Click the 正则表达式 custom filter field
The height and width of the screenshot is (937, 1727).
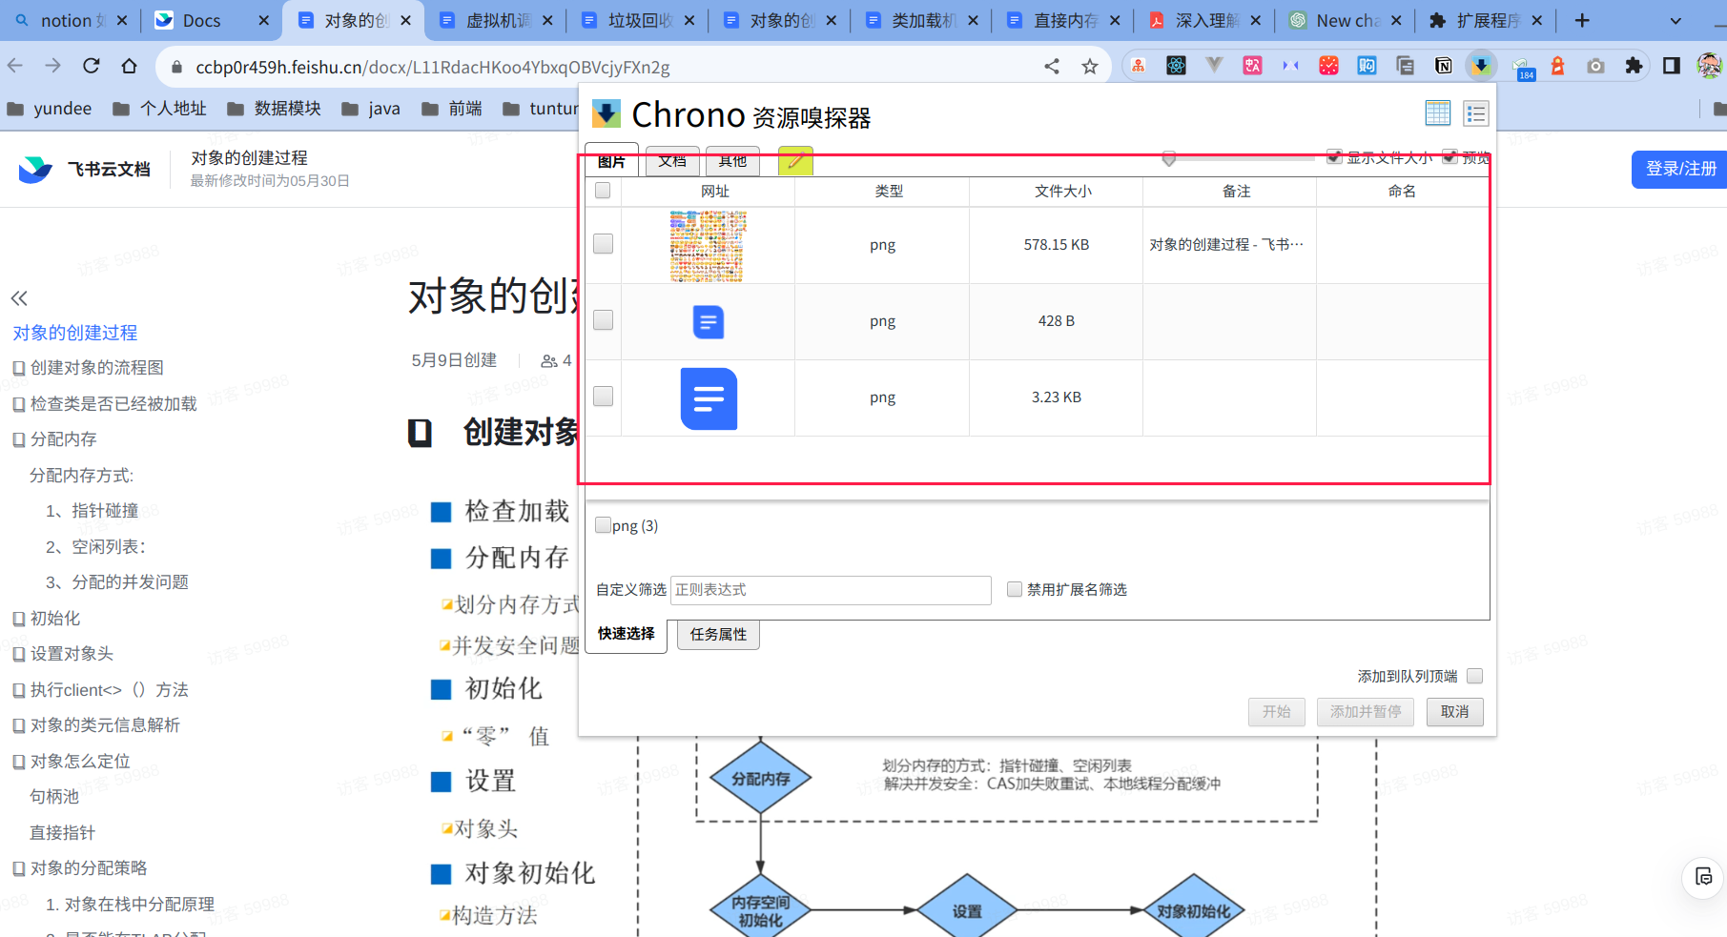click(831, 590)
